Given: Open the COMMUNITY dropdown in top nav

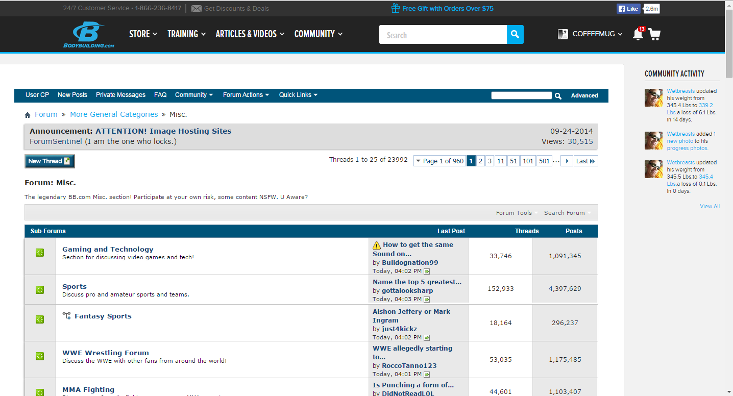Looking at the screenshot, I should point(319,34).
